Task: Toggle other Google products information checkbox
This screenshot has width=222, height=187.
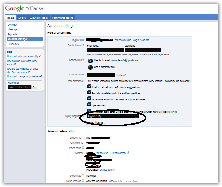Action: [89, 111]
